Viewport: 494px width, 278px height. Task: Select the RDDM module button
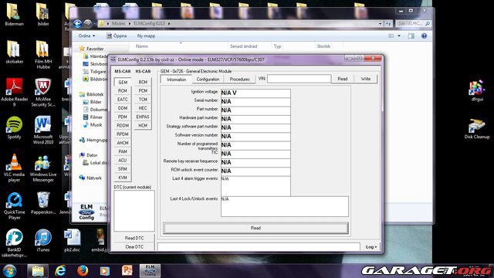click(x=123, y=125)
